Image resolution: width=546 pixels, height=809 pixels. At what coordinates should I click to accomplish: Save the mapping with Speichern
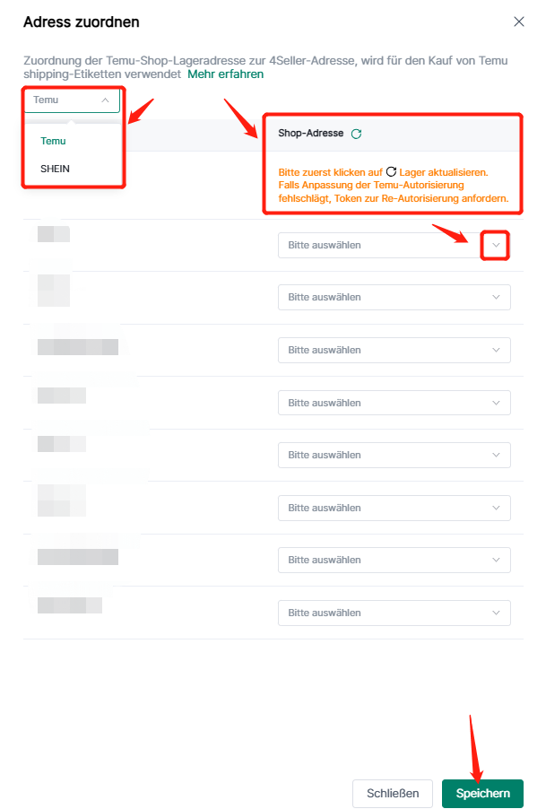482,793
